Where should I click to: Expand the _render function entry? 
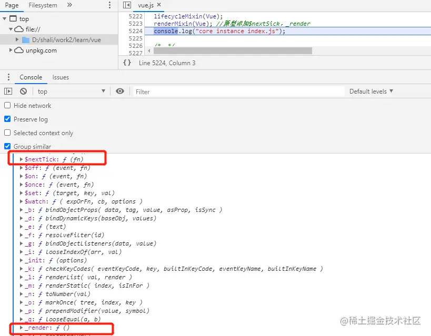(x=21, y=328)
